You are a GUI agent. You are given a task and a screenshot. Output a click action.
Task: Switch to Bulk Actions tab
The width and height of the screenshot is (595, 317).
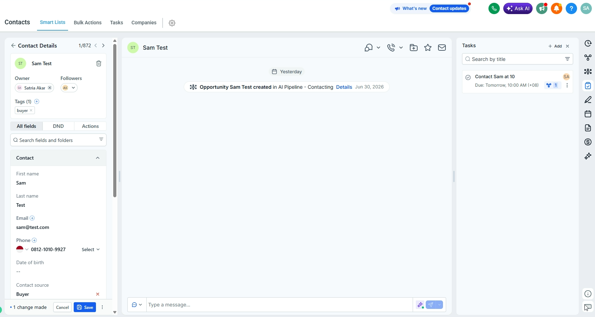click(x=87, y=23)
